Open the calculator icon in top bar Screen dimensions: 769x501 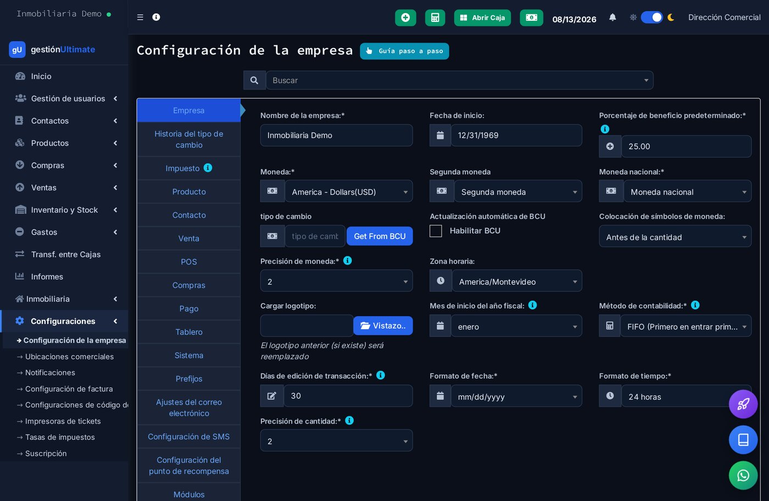pos(435,18)
